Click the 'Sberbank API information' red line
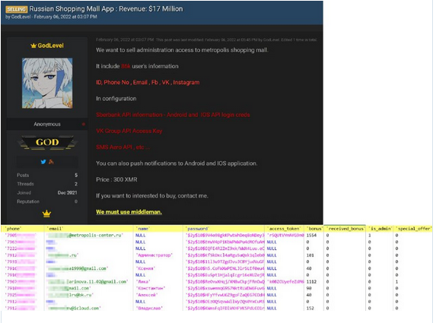The height and width of the screenshot is (323, 436). pos(173,115)
